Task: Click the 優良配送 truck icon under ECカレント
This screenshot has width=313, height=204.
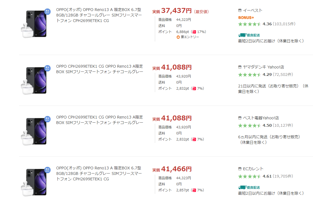Action: click(x=242, y=188)
